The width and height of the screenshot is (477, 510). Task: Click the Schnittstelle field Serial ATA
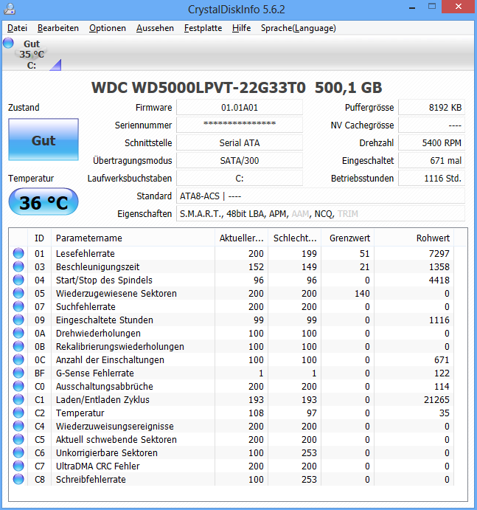[240, 142]
